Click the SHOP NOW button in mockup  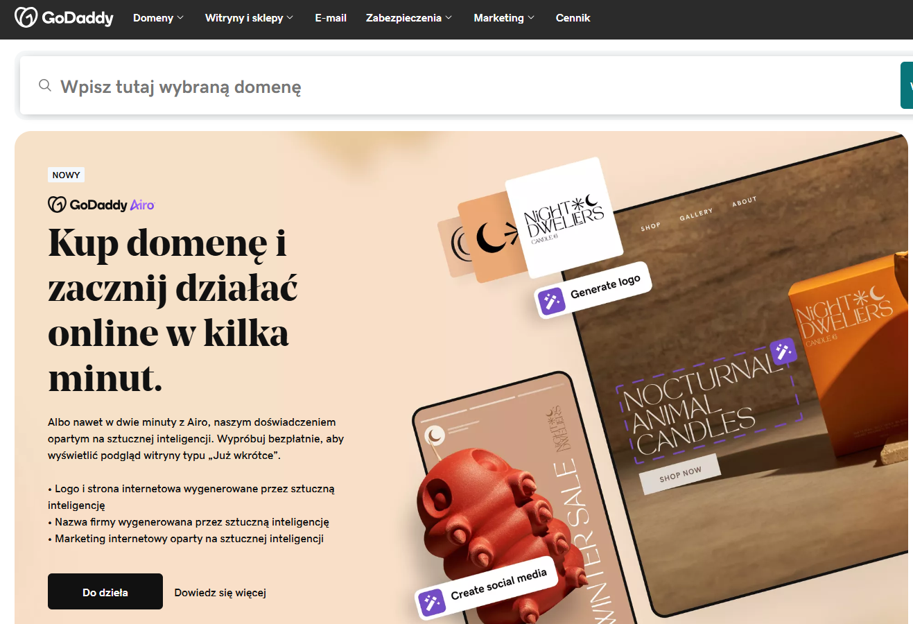[680, 474]
